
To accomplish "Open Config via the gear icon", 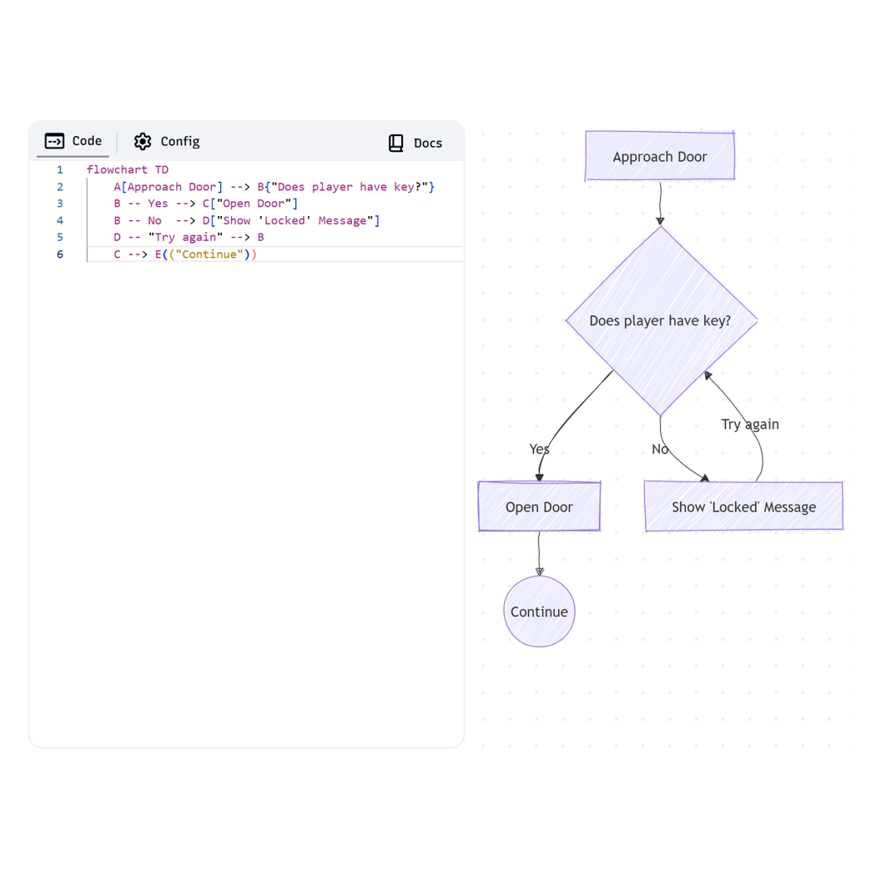I will pyautogui.click(x=142, y=141).
